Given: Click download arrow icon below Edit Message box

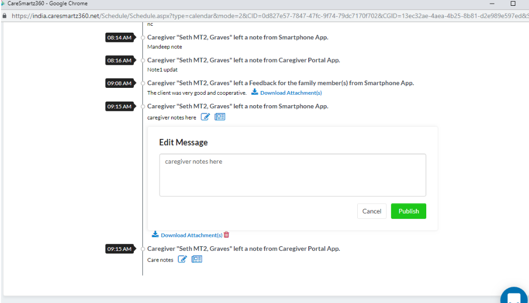Looking at the screenshot, I should point(155,235).
